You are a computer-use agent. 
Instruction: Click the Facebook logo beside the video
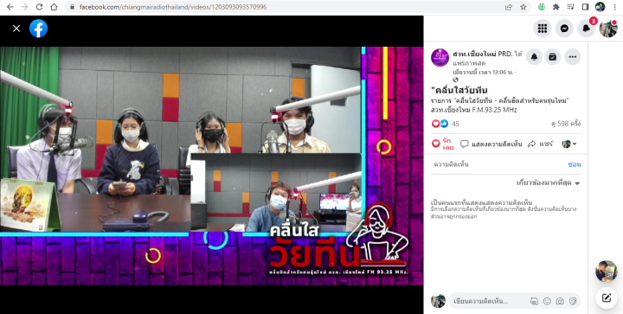tap(39, 29)
